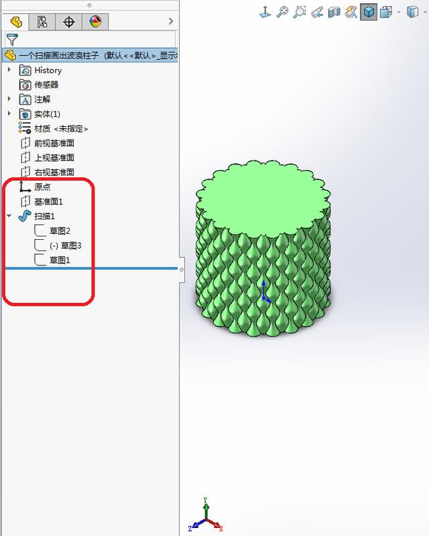Select the 前视基准面 text label
The width and height of the screenshot is (429, 536).
(x=54, y=143)
